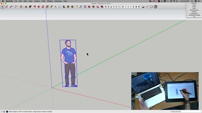Viewport: 202px width, 113px height.
Task: Open the 3D Warehouse
Action: click(x=89, y=7)
